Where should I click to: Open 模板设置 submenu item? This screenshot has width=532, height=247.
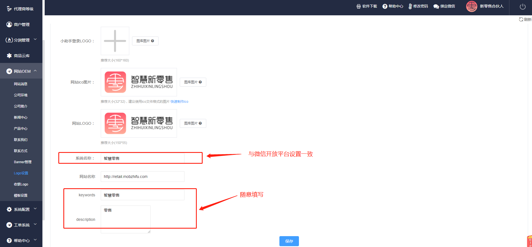21,195
